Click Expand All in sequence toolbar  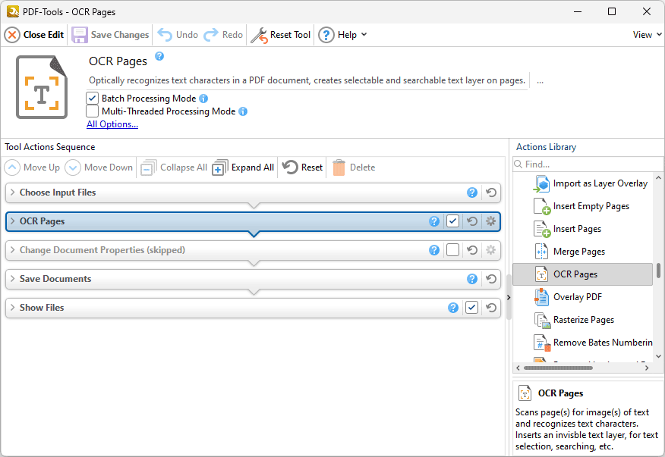[x=243, y=167]
